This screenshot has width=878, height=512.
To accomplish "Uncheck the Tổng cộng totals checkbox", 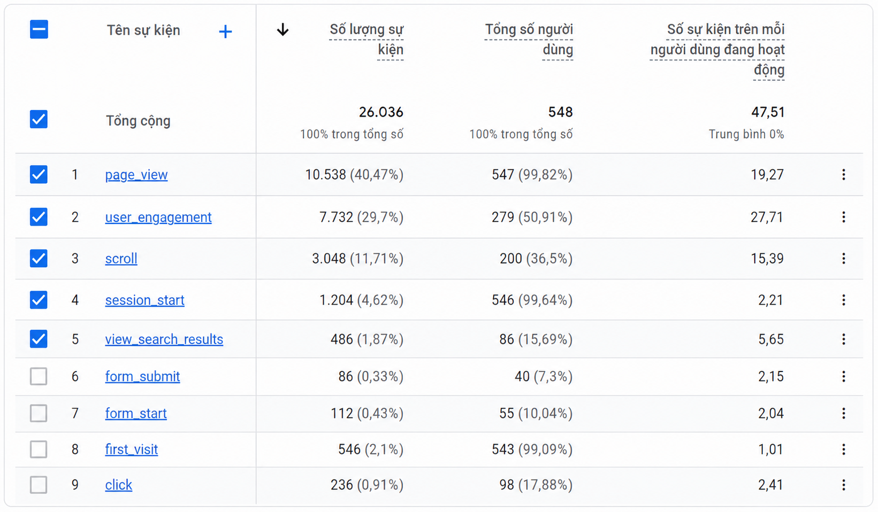I will [39, 119].
